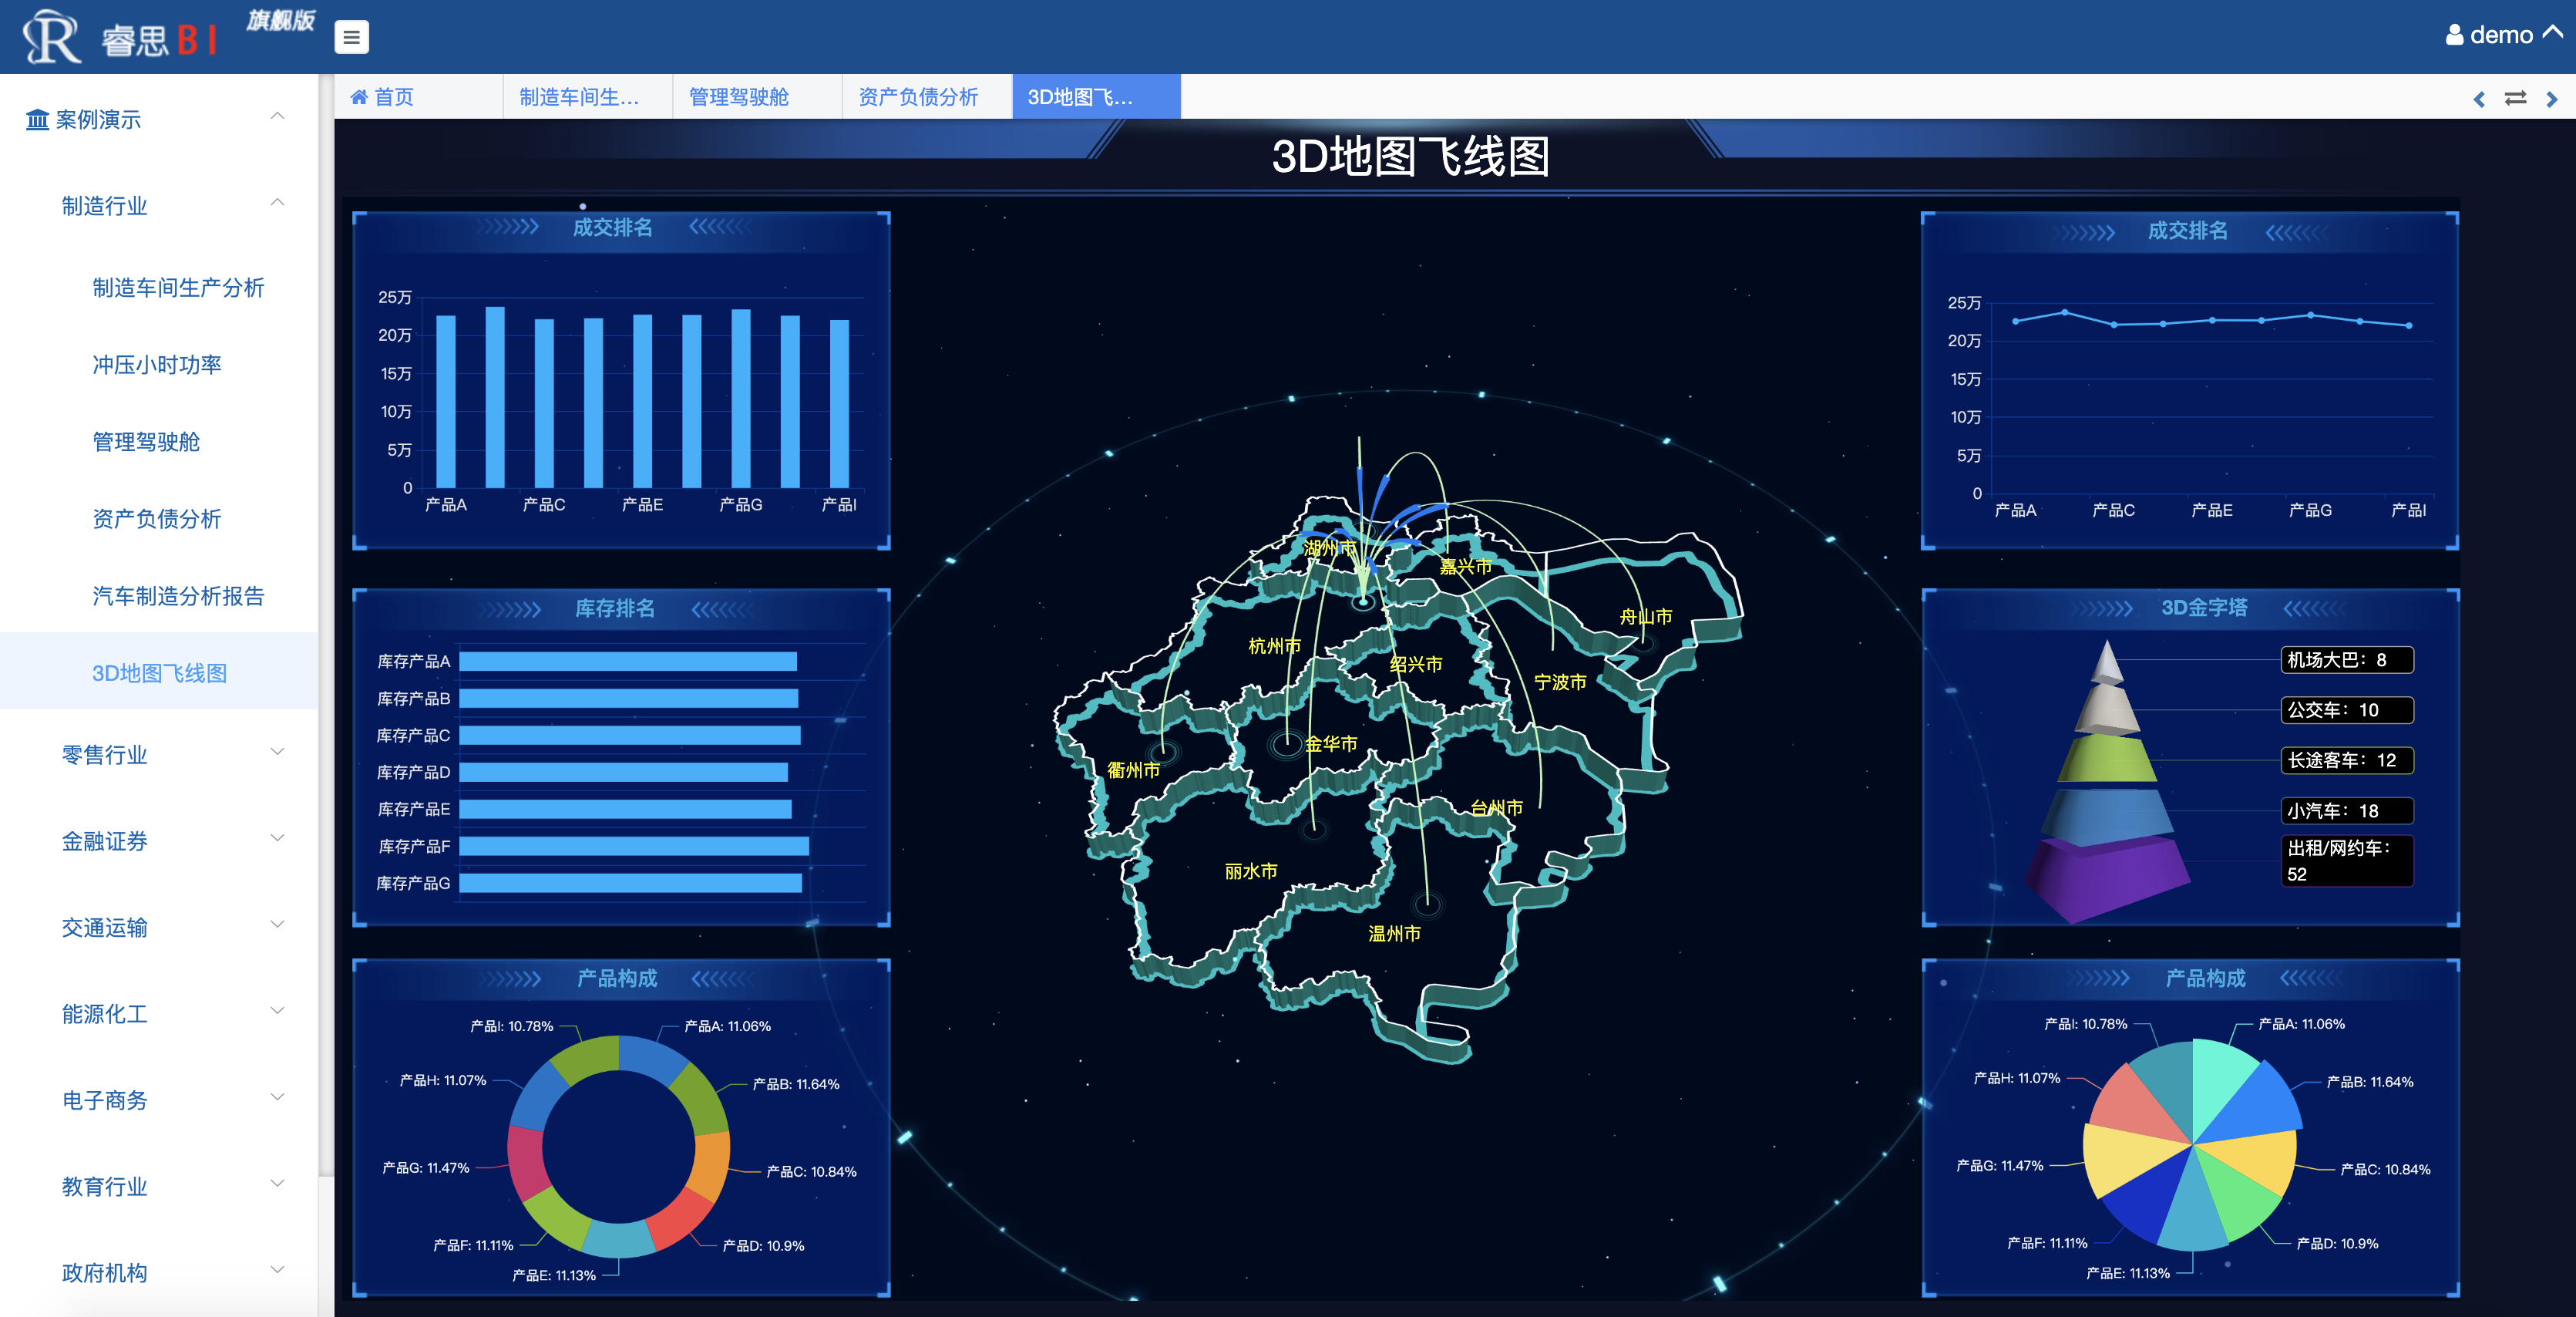
Task: Click the 产品A bar in left bar chart
Action: (446, 402)
